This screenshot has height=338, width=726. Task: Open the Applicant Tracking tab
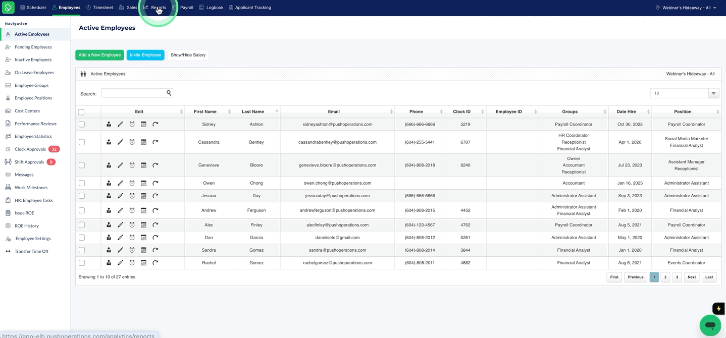250,8
